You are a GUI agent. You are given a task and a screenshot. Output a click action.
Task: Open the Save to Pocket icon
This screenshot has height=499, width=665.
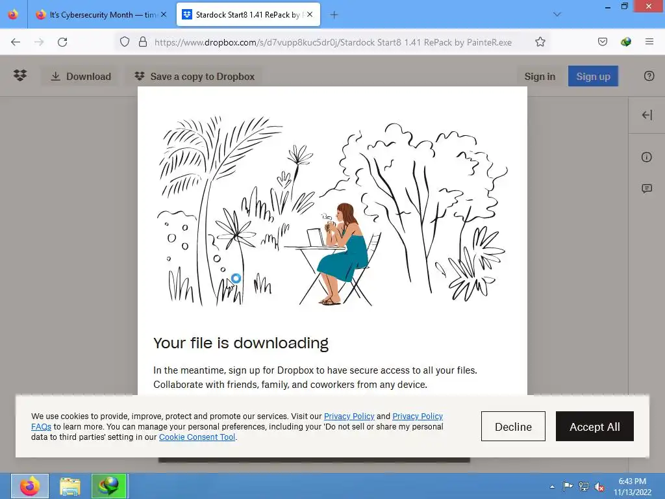pyautogui.click(x=603, y=42)
